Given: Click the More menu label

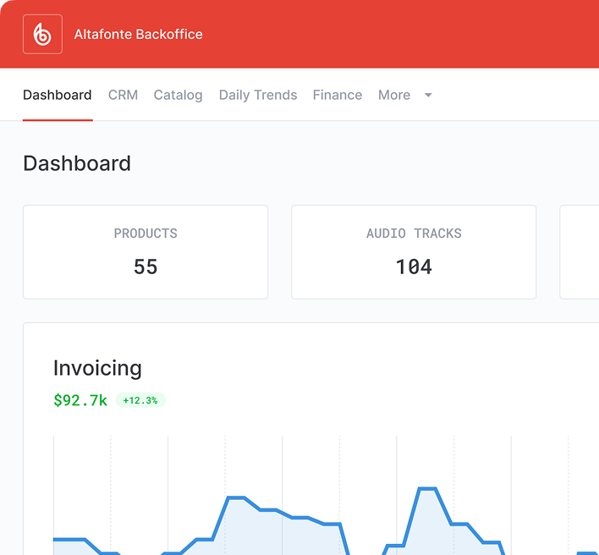Looking at the screenshot, I should (394, 95).
